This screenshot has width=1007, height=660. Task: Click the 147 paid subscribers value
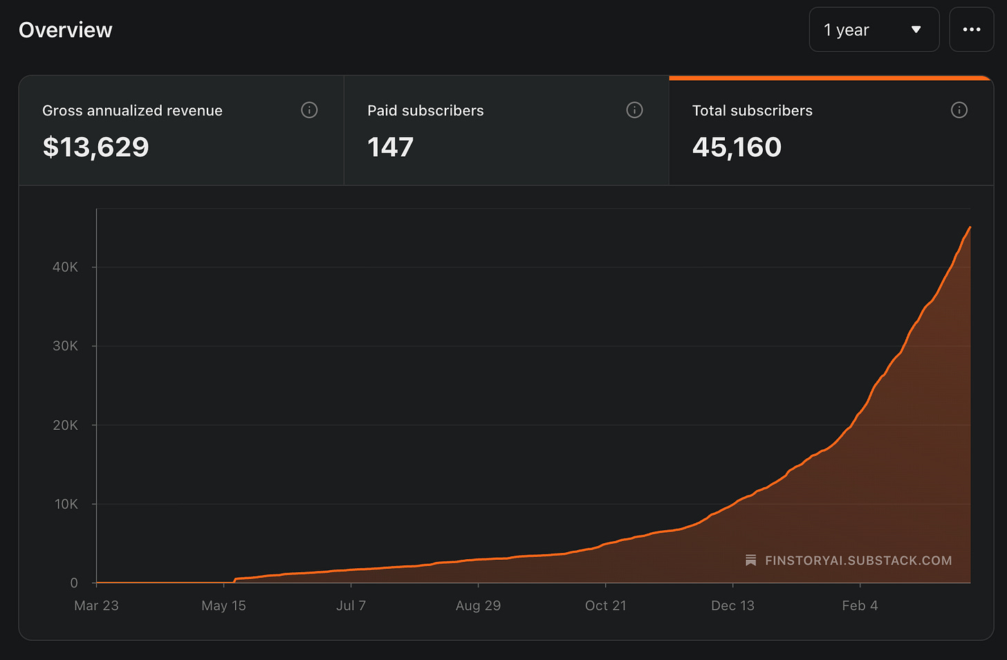[x=390, y=147]
